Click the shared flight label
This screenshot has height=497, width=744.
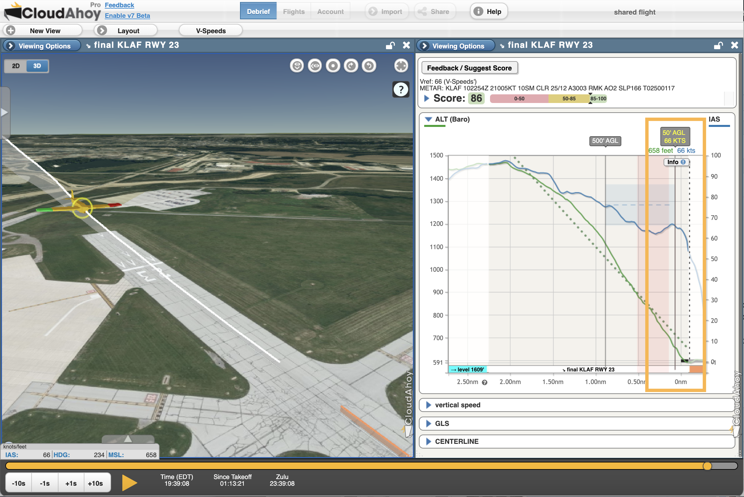[635, 12]
